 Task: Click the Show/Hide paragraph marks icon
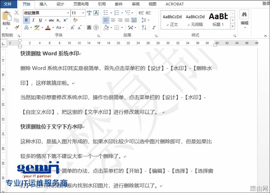tap(154, 27)
